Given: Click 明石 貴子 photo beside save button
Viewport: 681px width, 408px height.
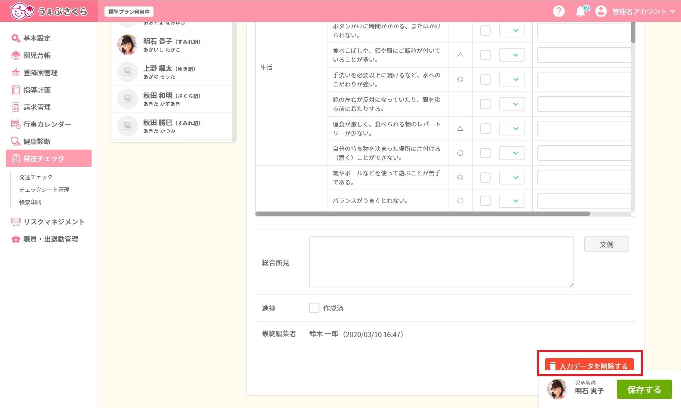Looking at the screenshot, I should 557,389.
